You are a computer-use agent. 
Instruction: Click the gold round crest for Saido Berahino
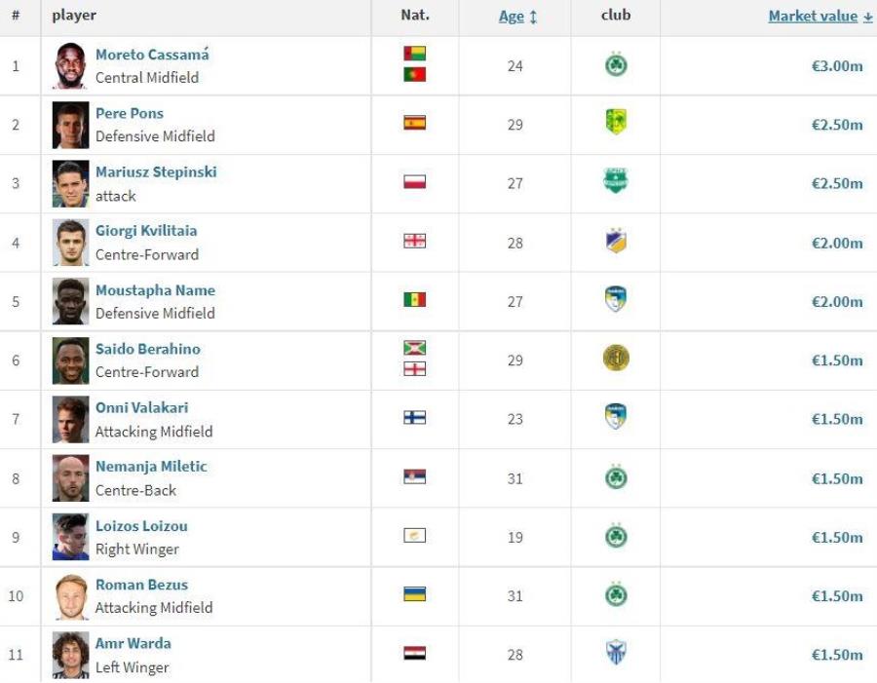tap(616, 358)
